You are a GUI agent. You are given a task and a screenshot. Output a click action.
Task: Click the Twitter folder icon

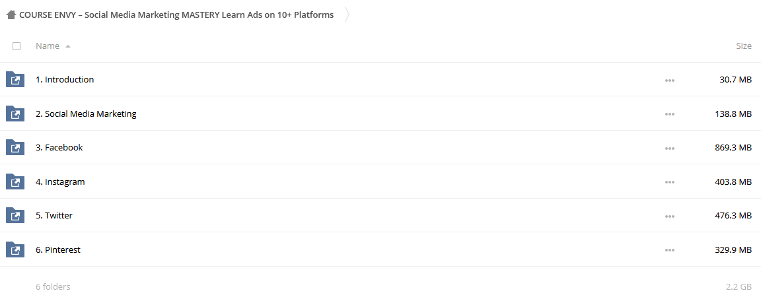click(x=15, y=215)
